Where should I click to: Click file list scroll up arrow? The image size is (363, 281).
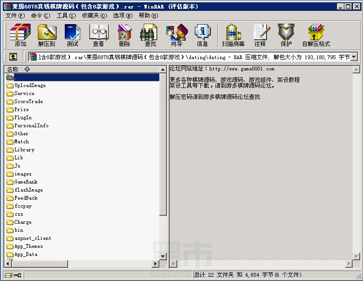tap(163, 70)
